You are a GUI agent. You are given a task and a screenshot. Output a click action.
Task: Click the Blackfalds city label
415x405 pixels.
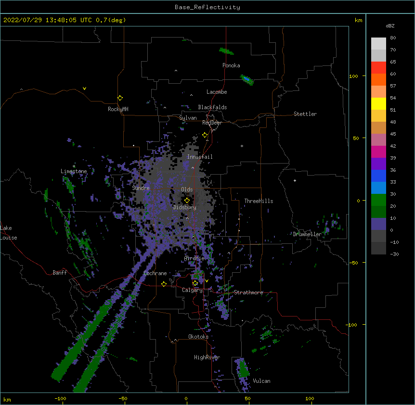[212, 107]
